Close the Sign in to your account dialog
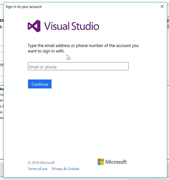 162,6
